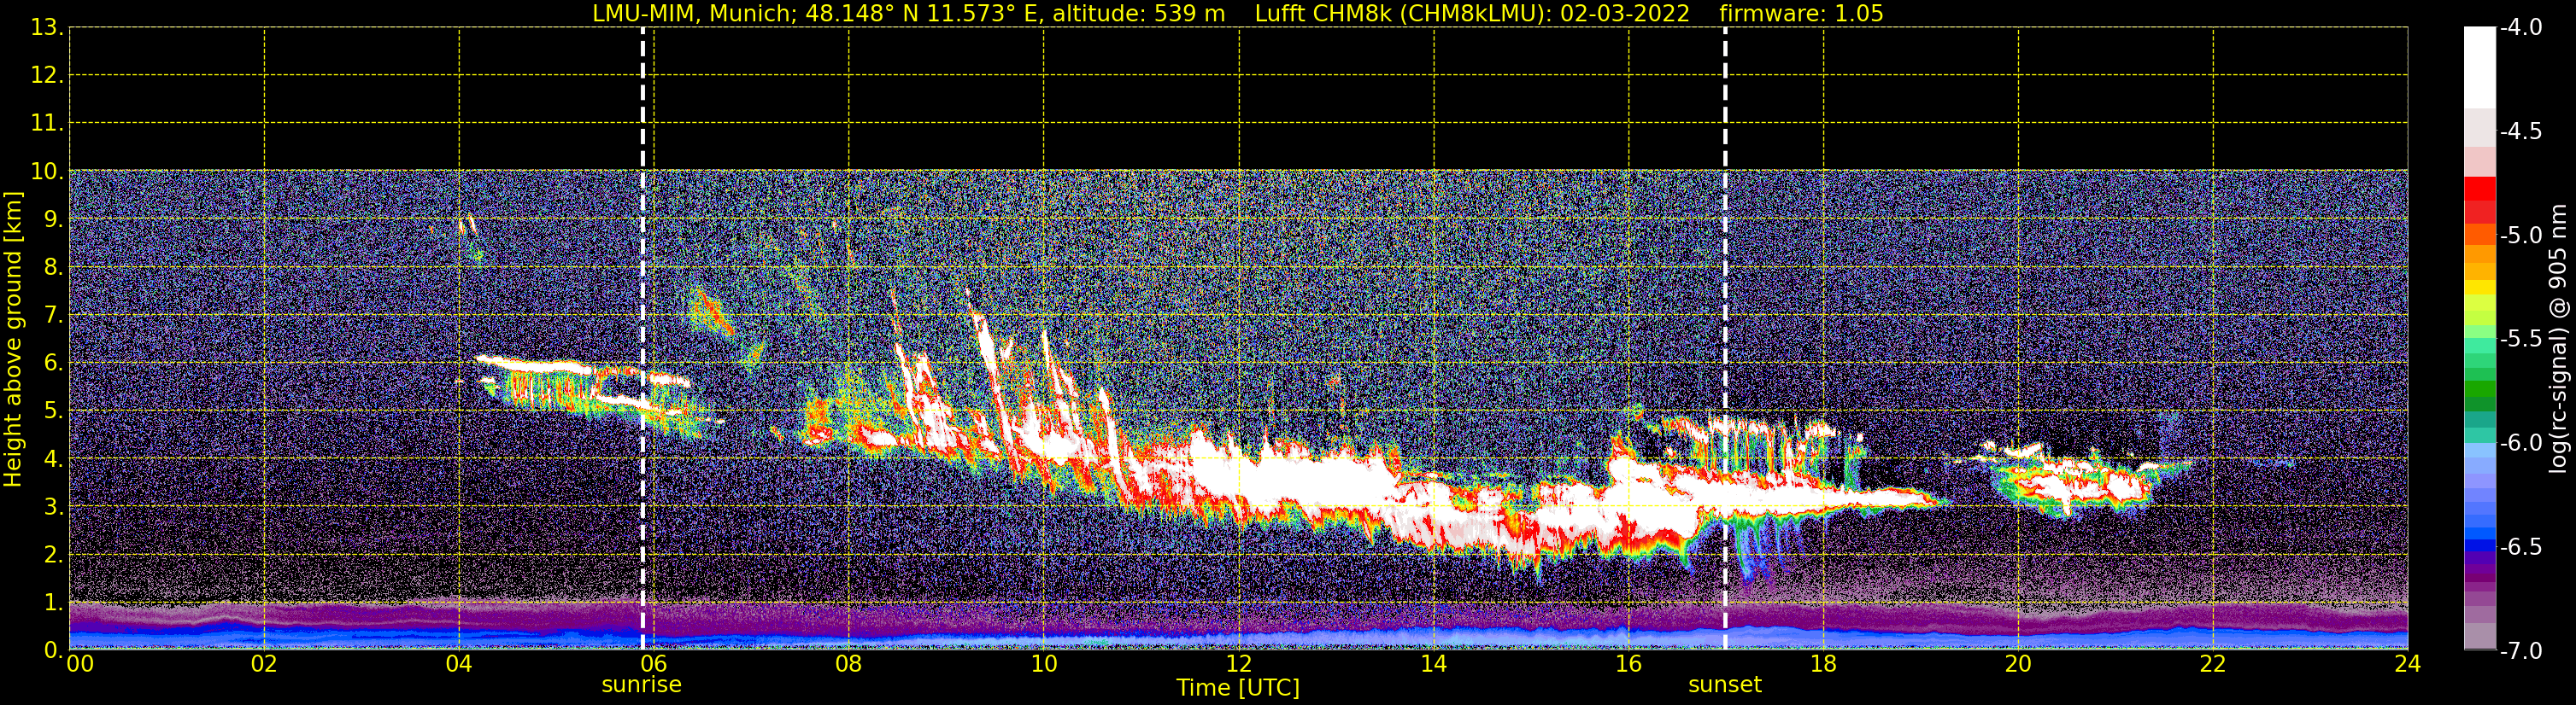Click the '04' time axis tick label
The width and height of the screenshot is (2576, 705).
[x=459, y=664]
